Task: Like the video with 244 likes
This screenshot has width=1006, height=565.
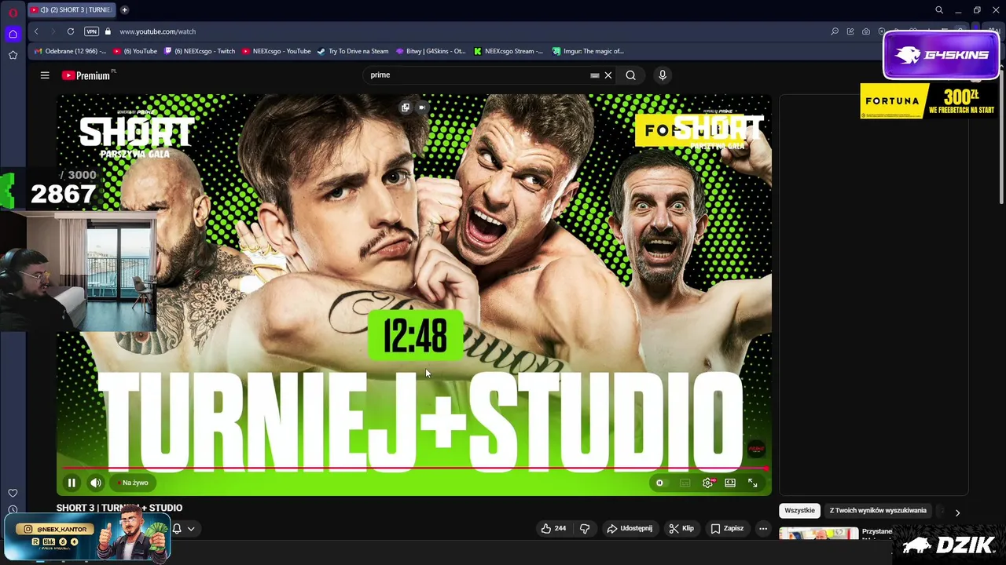Action: coord(553,528)
